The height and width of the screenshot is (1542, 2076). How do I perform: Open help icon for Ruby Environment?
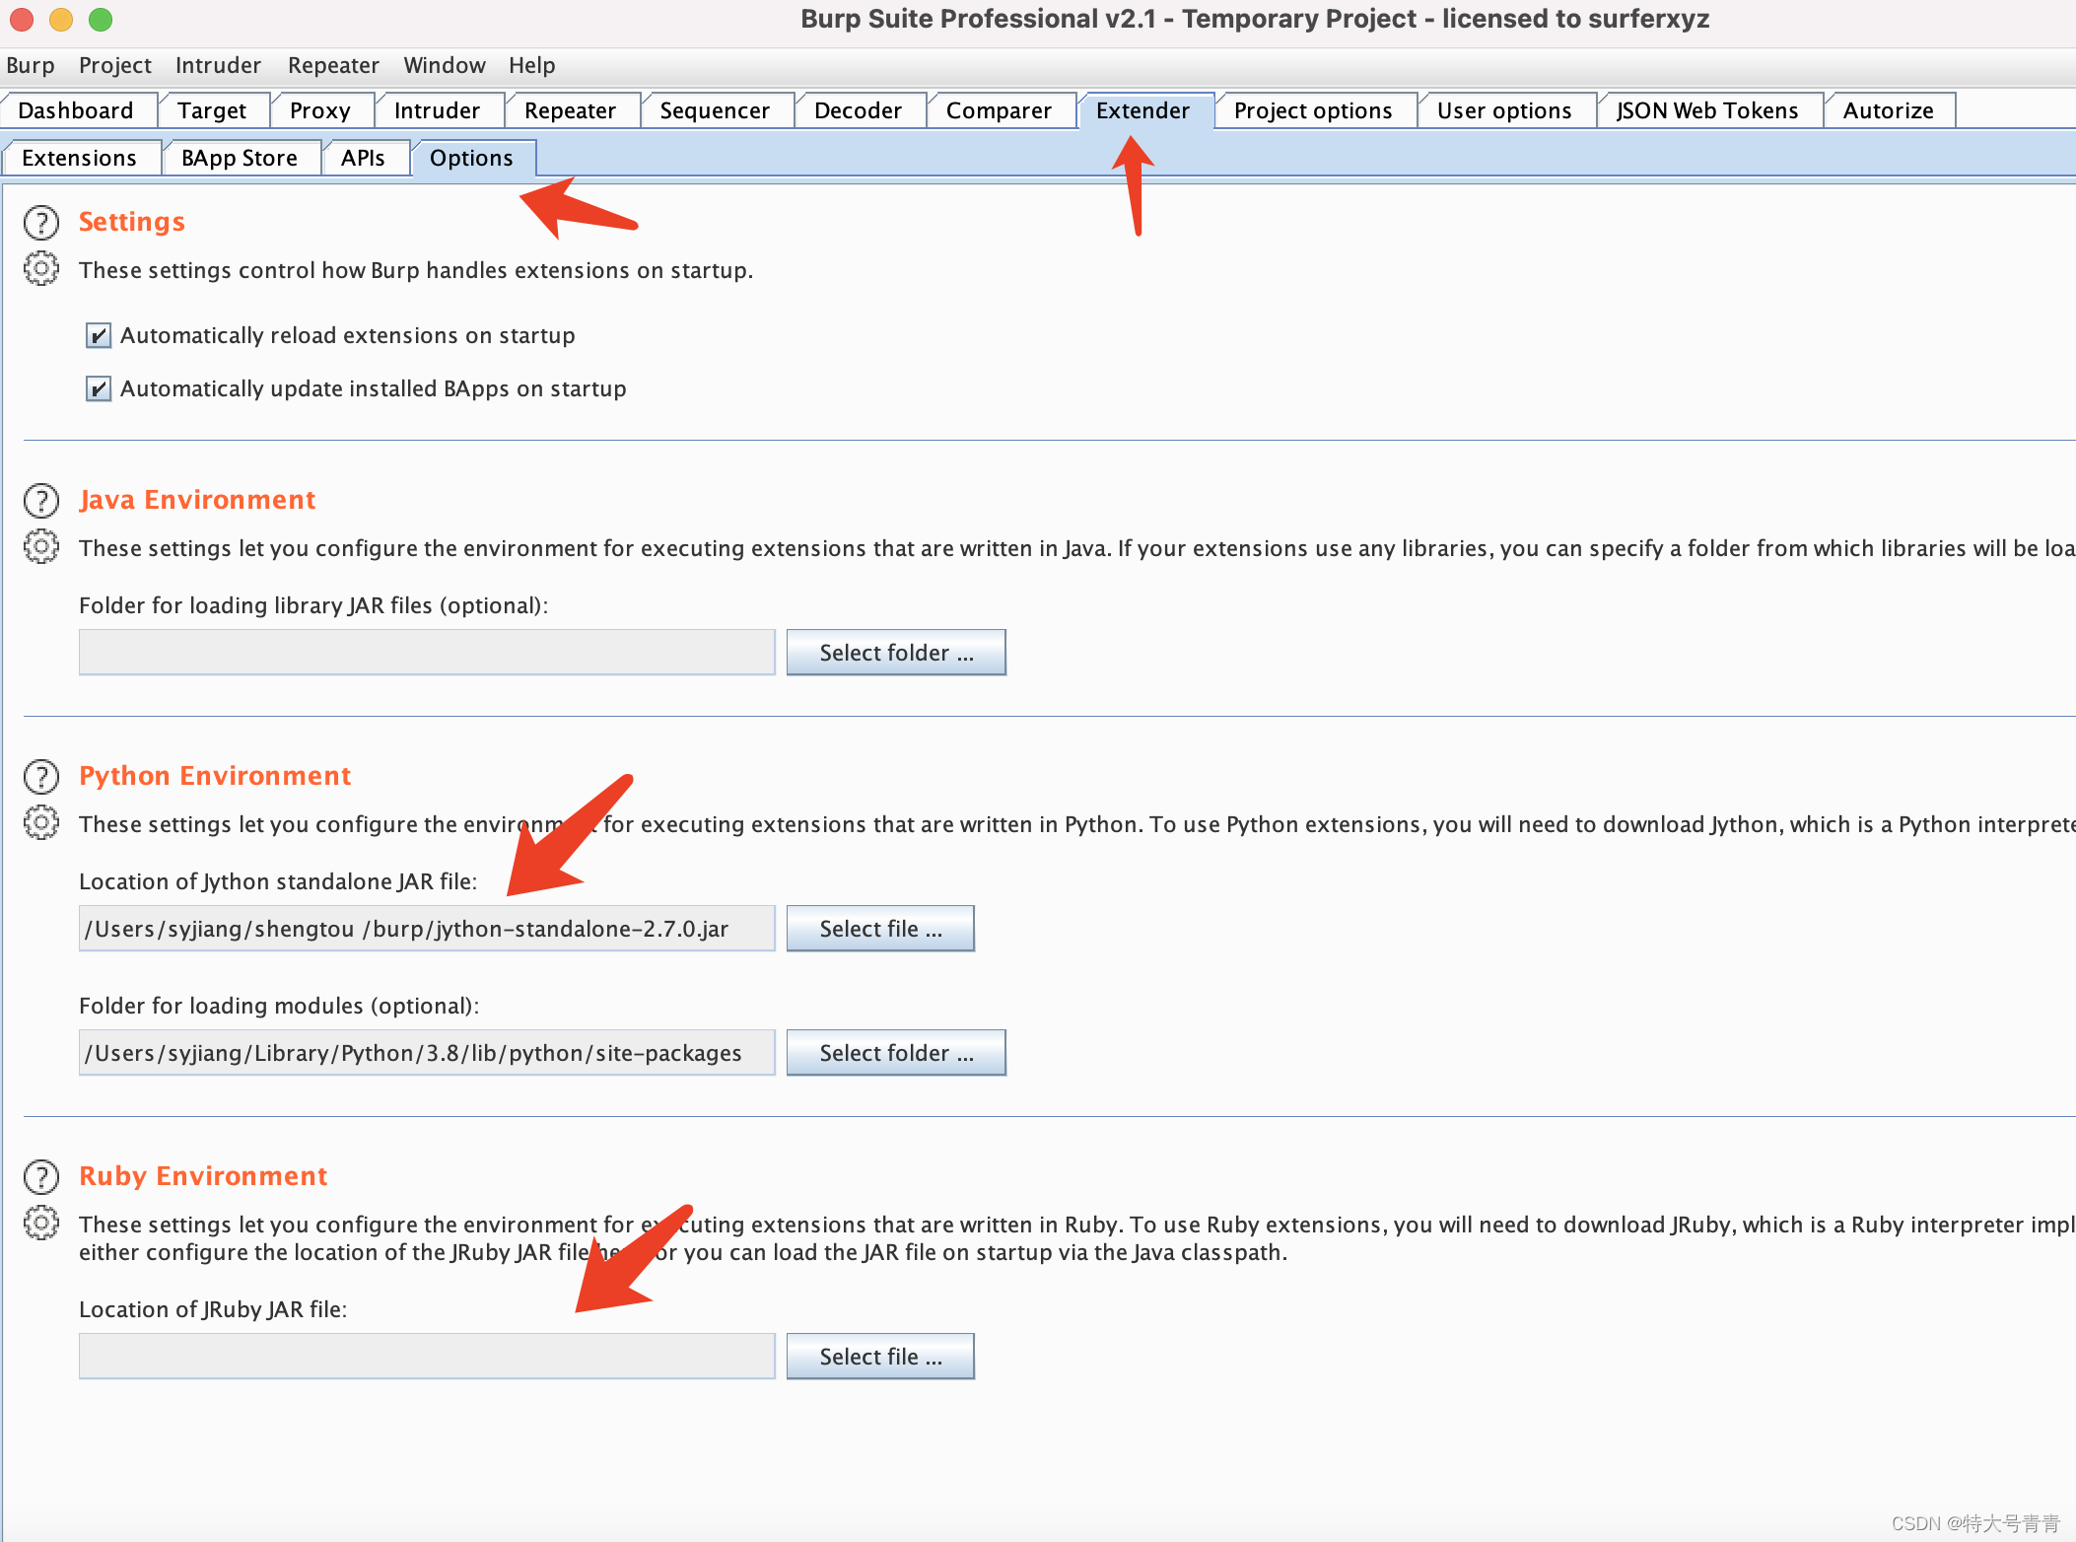41,1177
